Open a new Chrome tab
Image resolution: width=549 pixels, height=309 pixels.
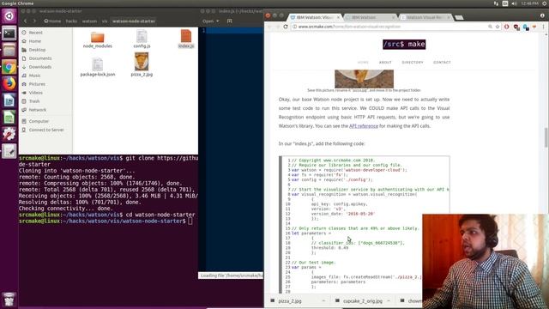tap(460, 17)
